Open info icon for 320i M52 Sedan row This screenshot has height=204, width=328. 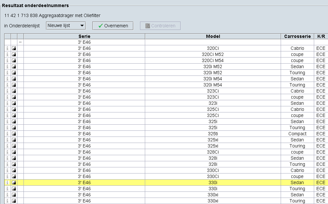click(7, 67)
